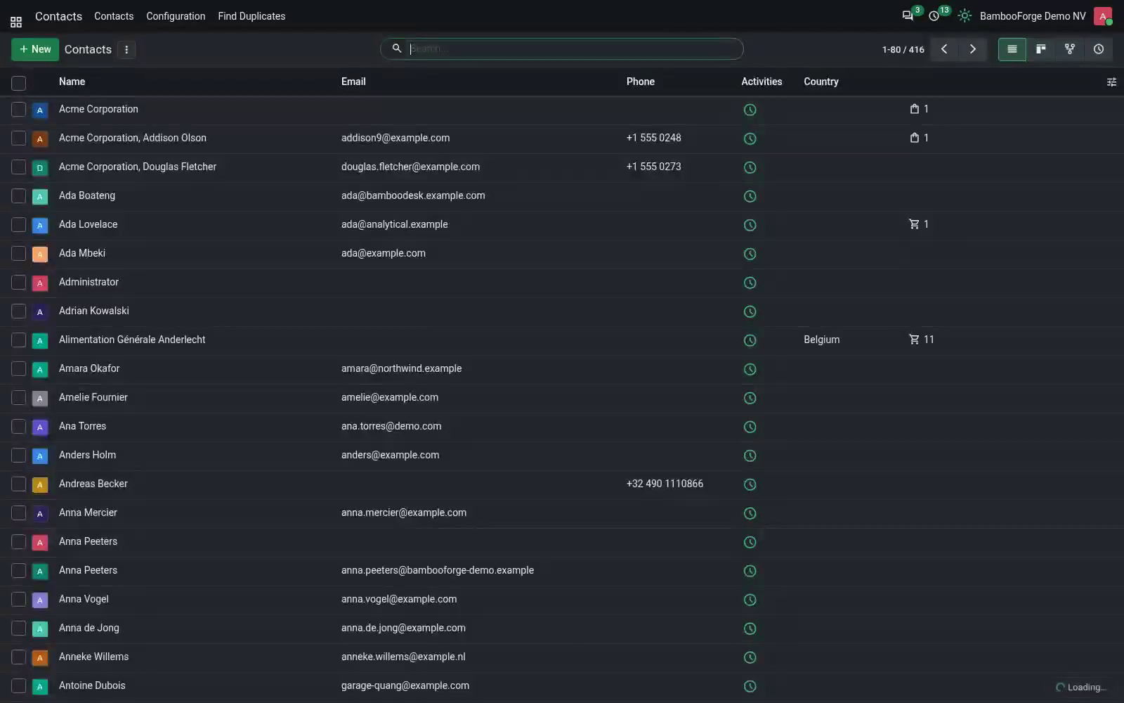Click the 1-80 / 416 pager counter
This screenshot has height=703, width=1124.
coord(903,50)
